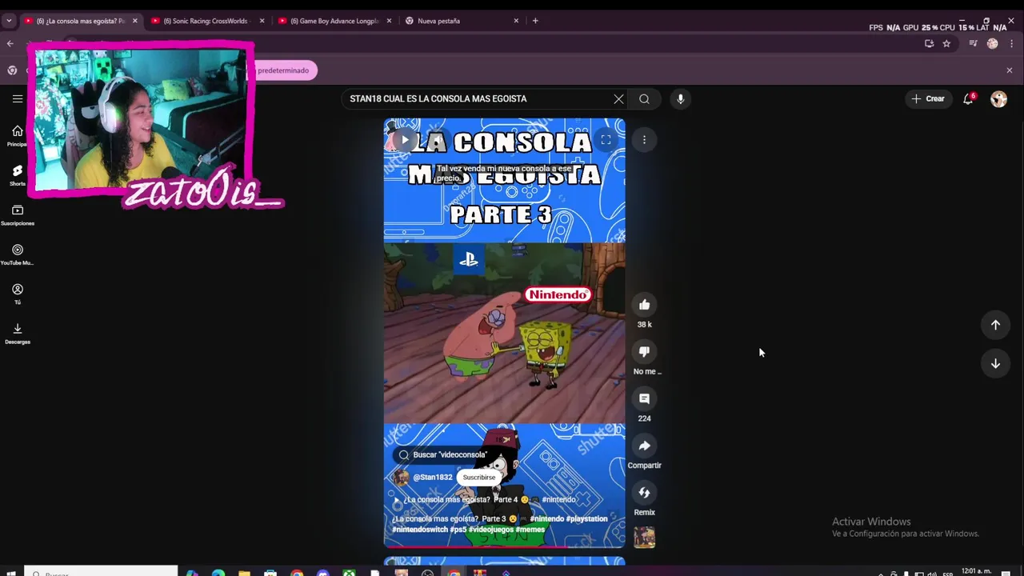1024x576 pixels.
Task: Open the YouTube hamburger guide menu
Action: tap(17, 99)
